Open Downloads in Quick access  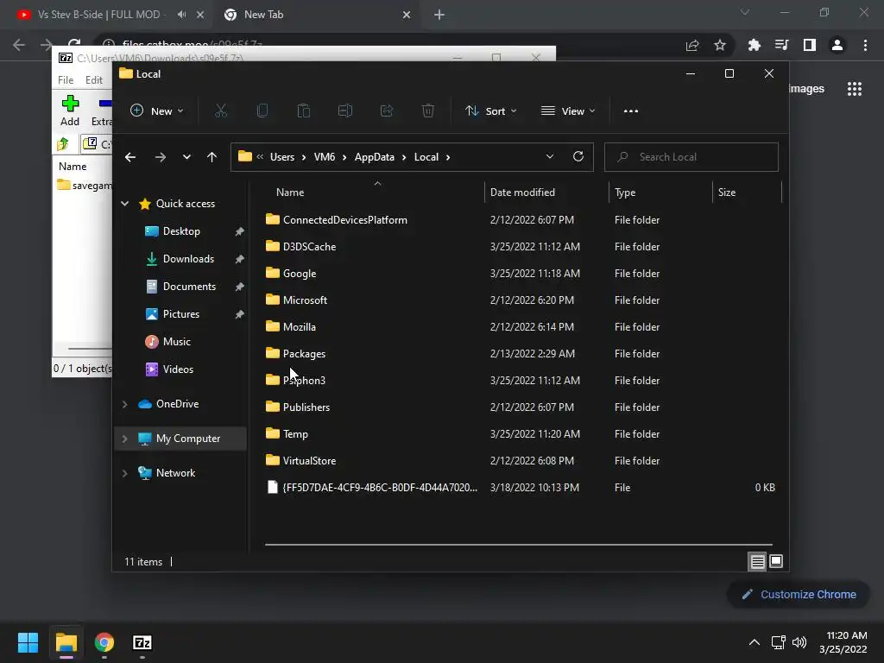pyautogui.click(x=188, y=259)
